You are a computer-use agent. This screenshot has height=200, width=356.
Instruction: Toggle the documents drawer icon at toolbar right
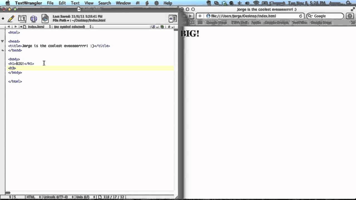pos(172,19)
